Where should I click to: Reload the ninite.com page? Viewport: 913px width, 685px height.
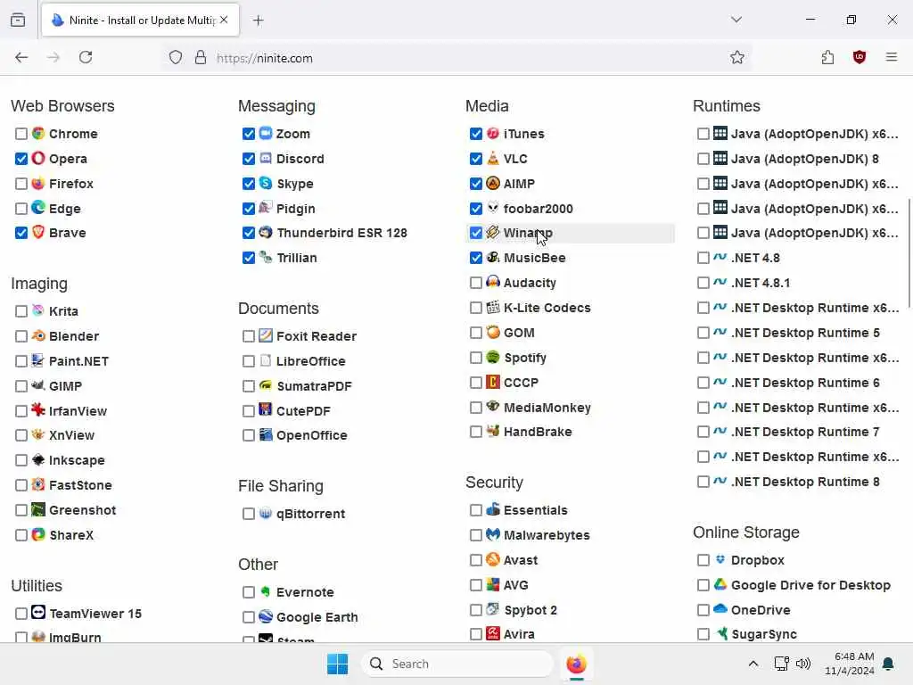86,57
